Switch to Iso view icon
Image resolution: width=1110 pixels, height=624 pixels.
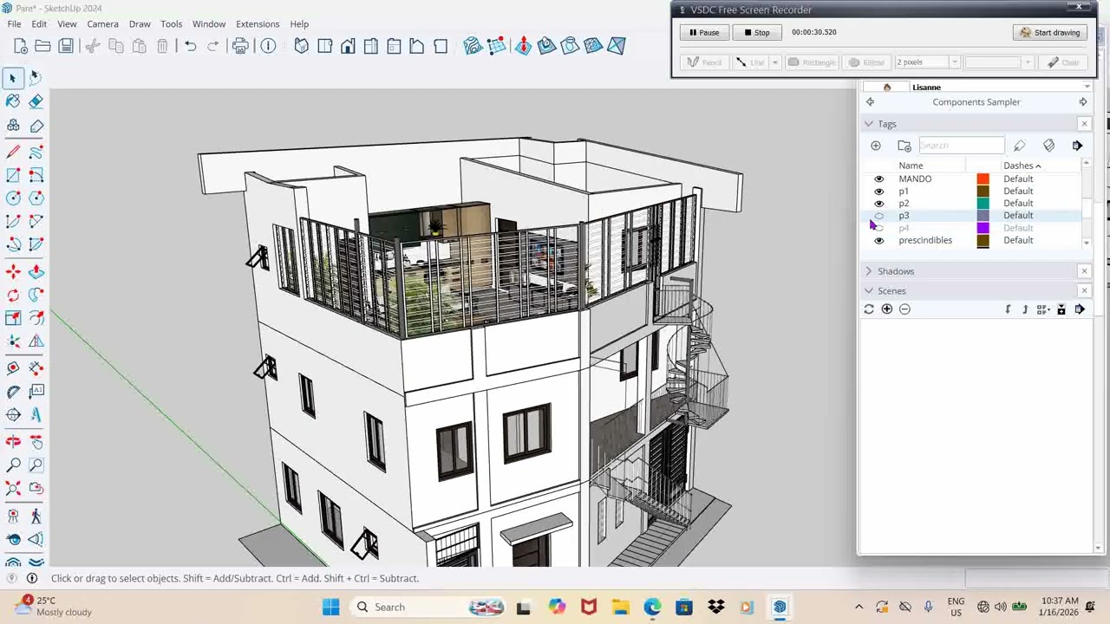[x=301, y=46]
